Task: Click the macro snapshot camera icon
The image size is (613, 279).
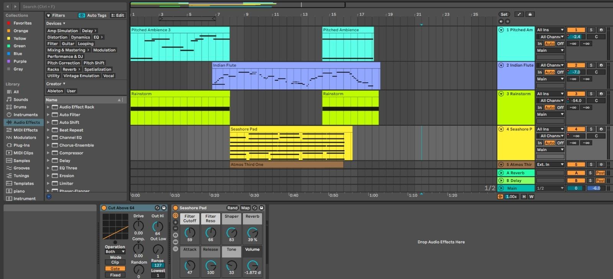Action: point(175,235)
